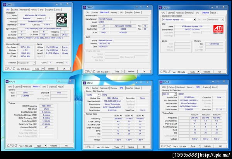Click Validate in the CPU window
The width and height of the screenshot is (232, 159).
(x=51, y=69)
